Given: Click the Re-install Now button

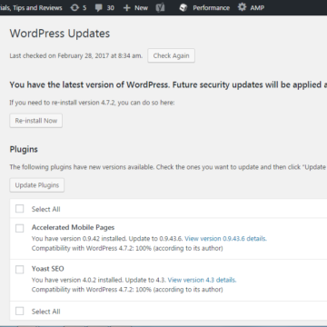Looking at the screenshot, I should pos(36,121).
